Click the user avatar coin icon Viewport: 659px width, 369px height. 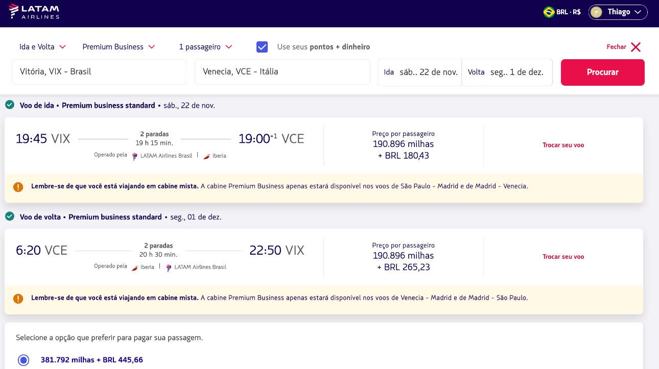(x=596, y=12)
